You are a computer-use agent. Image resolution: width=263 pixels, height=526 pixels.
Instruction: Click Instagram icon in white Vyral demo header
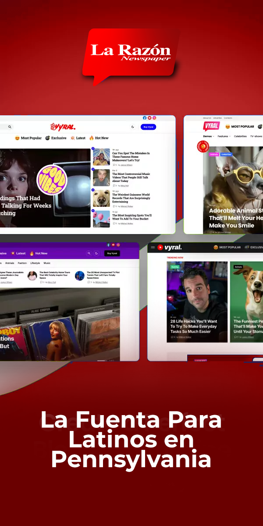[x=154, y=118]
